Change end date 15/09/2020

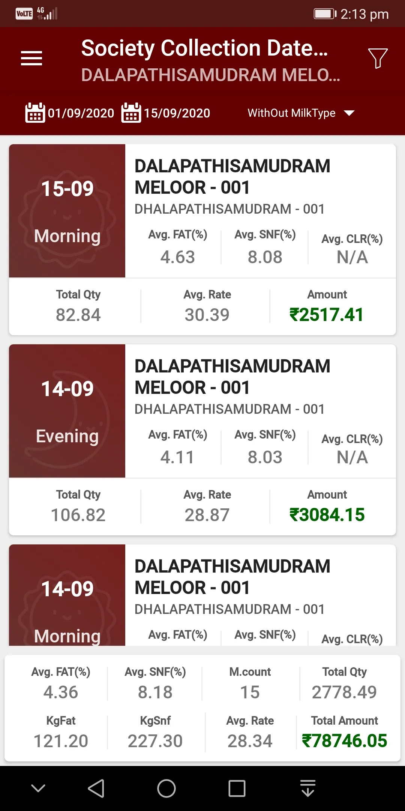177,113
